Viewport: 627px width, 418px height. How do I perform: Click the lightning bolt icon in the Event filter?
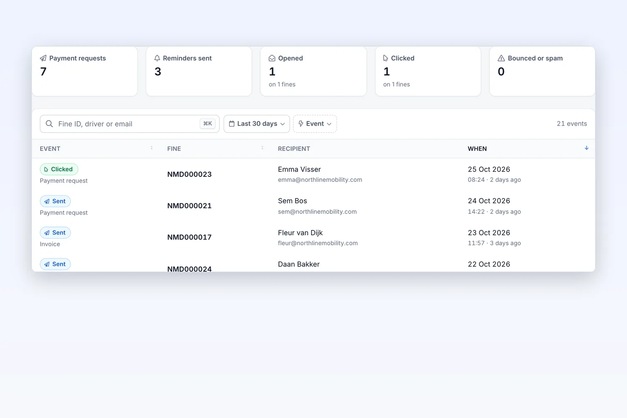point(301,124)
